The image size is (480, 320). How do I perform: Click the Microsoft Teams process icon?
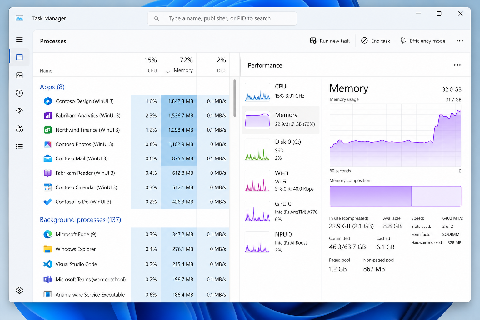point(47,279)
